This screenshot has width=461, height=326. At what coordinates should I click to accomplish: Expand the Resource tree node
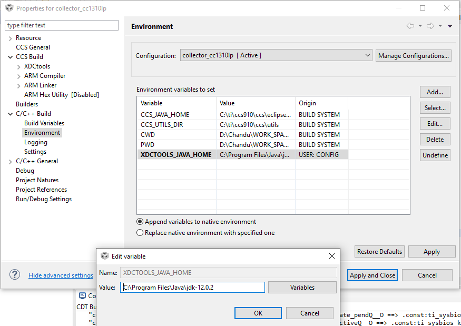point(11,38)
